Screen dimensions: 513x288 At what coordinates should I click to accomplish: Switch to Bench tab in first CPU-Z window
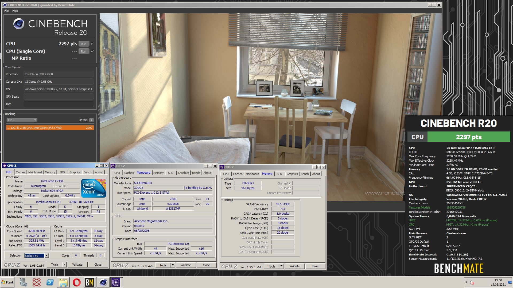[87, 172]
